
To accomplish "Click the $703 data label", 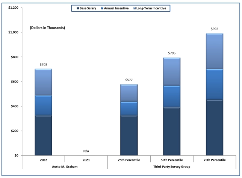I will pos(43,65).
